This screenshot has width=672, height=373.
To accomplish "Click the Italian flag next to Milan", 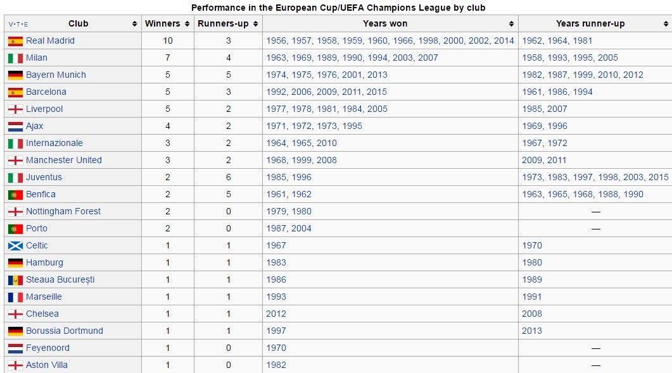I will (x=15, y=58).
